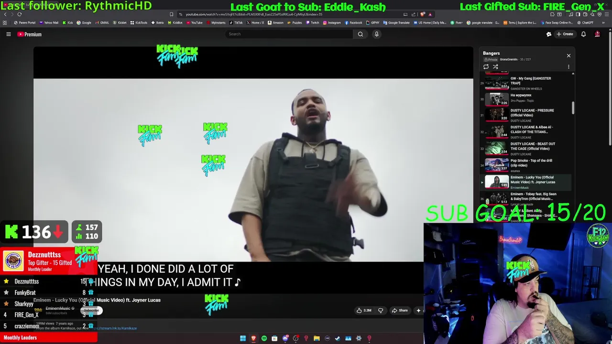612x344 pixels.
Task: Click the browser address bar URL
Action: [x=254, y=14]
